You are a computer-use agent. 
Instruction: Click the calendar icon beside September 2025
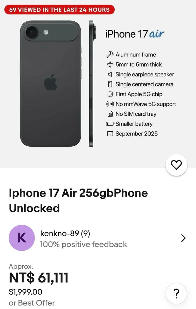110,134
